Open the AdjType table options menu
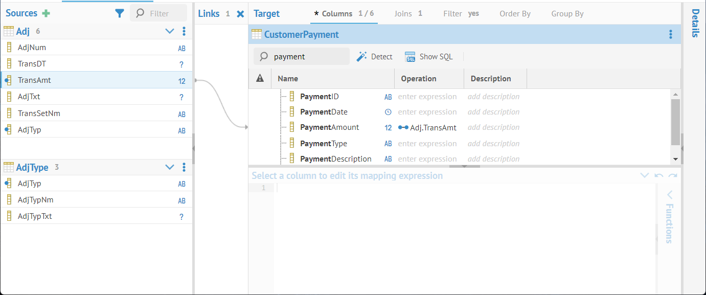706x295 pixels. tap(184, 167)
